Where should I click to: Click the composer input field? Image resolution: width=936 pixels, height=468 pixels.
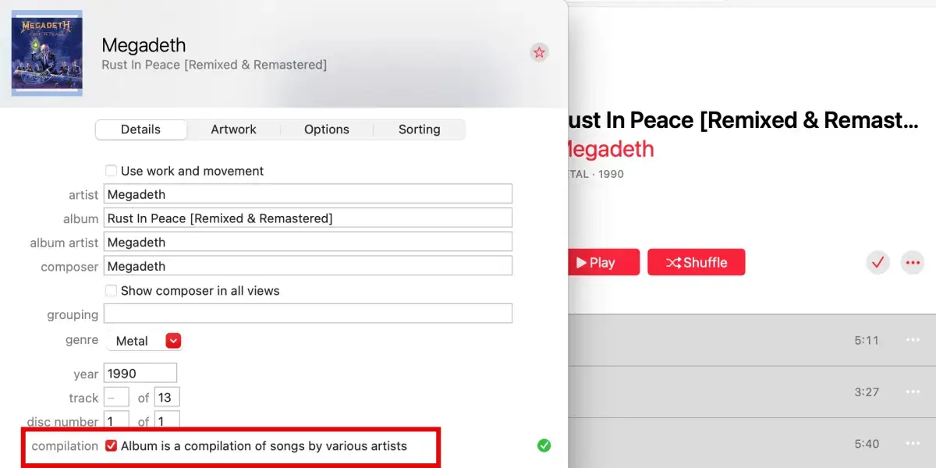[308, 266]
